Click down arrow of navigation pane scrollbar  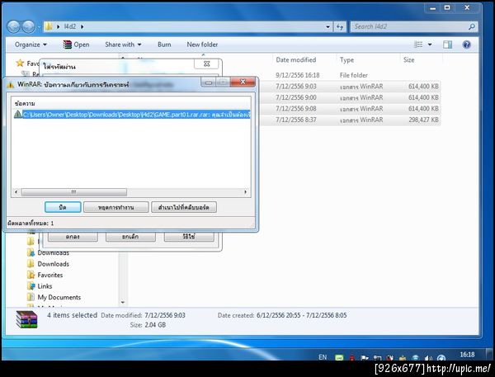click(x=123, y=303)
